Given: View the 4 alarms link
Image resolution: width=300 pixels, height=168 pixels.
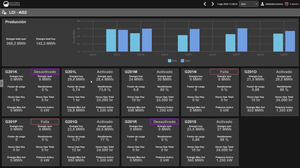Looking at the screenshot, I should 293,4.
